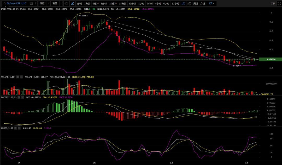Viewport: 282px width, 165px height.
Task: Select the 15分钟 interval
Action: click(x=122, y=4)
